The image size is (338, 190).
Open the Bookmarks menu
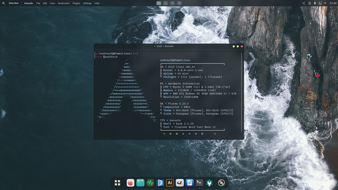[63, 3]
